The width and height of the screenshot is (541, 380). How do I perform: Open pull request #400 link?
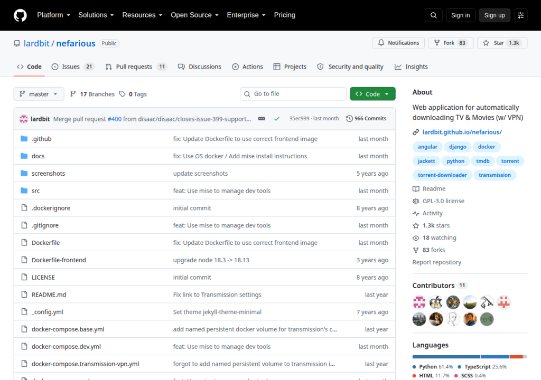coord(115,119)
